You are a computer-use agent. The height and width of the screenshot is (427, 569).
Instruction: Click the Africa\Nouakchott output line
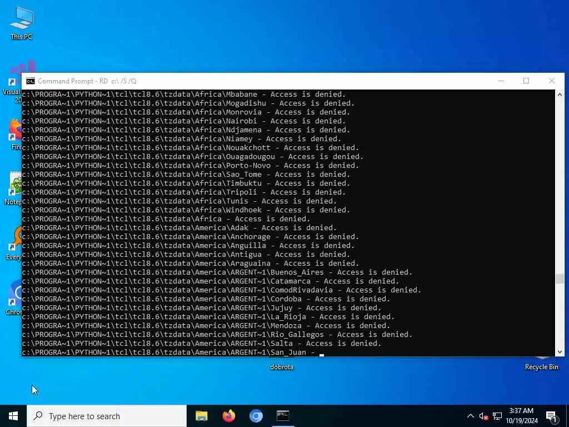click(x=191, y=147)
